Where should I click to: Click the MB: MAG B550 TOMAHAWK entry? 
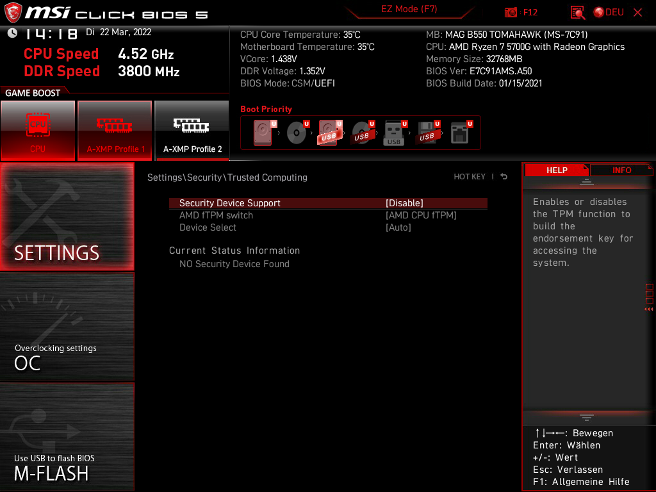coord(507,35)
